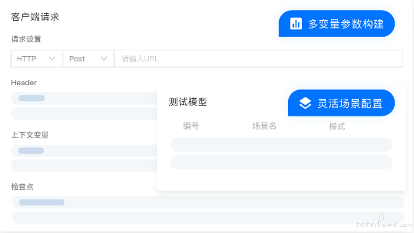Viewport: 414px width, 233px height.
Task: Click the 测试模型 panel title
Action: tap(188, 102)
